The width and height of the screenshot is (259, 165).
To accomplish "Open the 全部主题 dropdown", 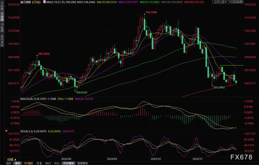I will coord(220,2).
